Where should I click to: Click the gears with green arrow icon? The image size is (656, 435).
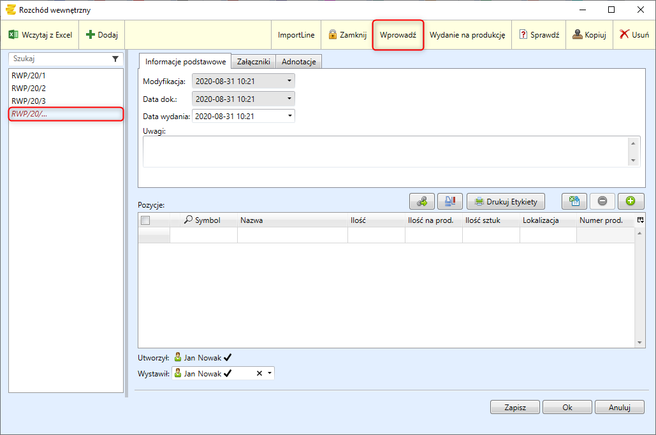coord(422,201)
